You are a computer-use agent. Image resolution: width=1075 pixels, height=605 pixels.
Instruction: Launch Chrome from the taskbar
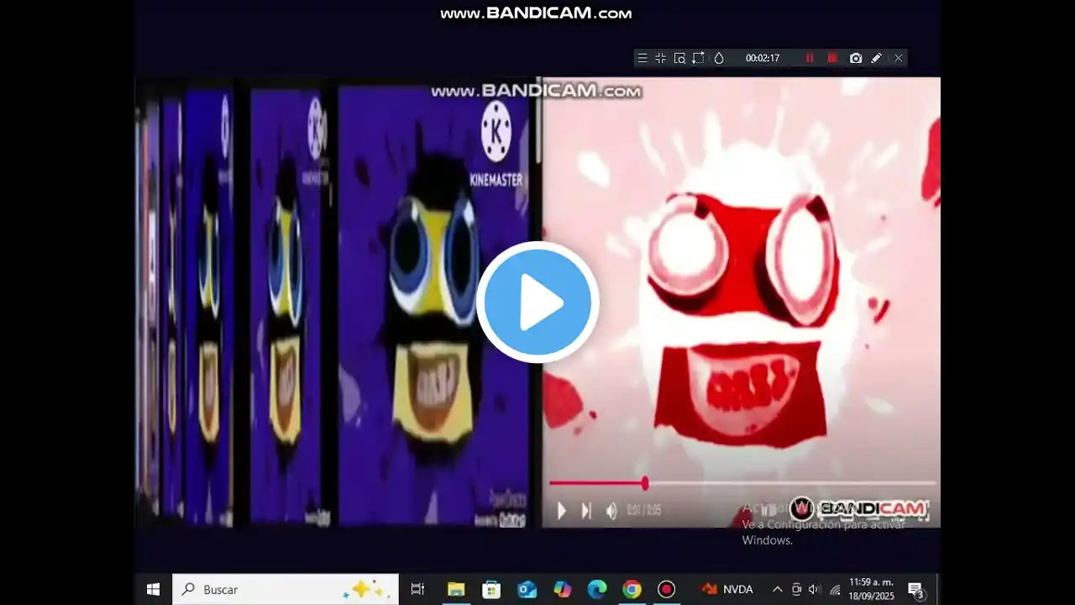click(632, 589)
